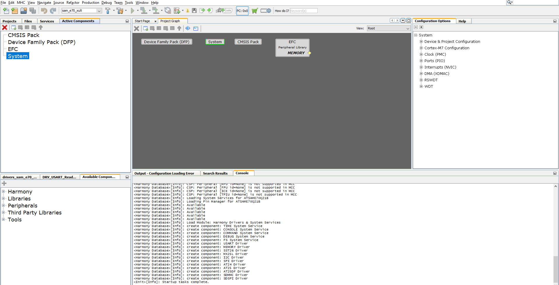This screenshot has width=559, height=285.
Task: Expand the Harmony node in Available Components
Action: [4, 191]
